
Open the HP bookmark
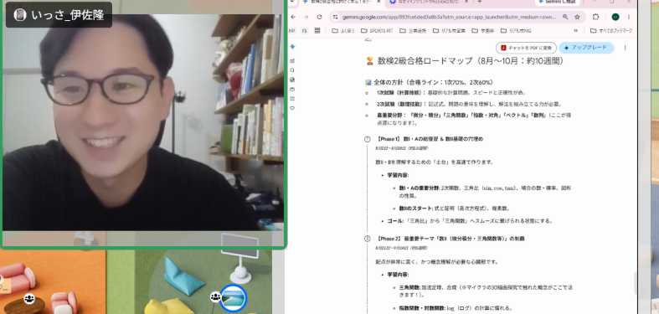coord(291,31)
